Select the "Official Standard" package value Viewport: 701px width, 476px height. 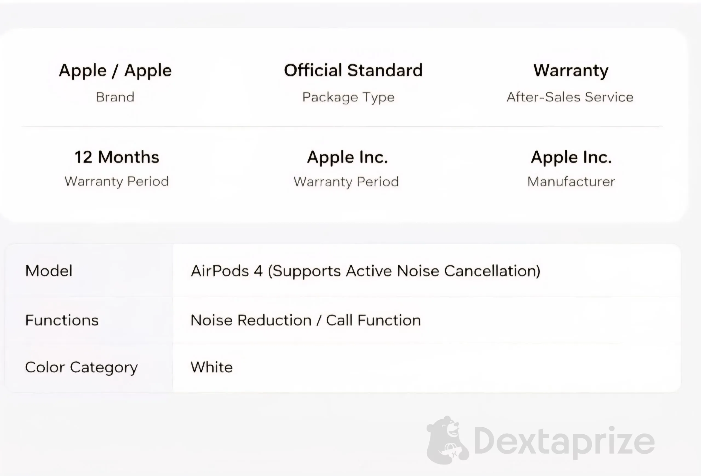[353, 70]
